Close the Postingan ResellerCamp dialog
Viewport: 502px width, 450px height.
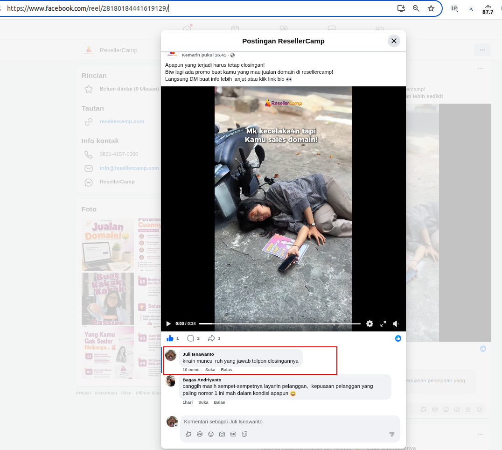pyautogui.click(x=394, y=41)
